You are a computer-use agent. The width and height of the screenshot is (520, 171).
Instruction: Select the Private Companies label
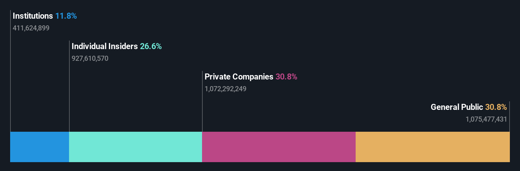click(239, 77)
